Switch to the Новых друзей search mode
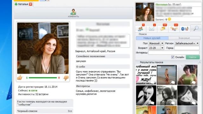The height and width of the screenshot is (114, 203). tap(152, 38)
